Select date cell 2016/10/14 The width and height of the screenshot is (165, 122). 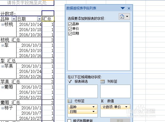[29, 24]
